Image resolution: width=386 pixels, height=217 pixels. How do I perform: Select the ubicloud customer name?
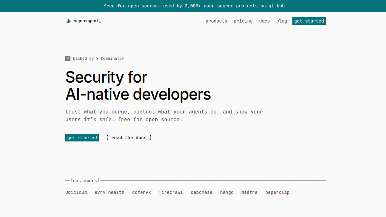click(76, 192)
